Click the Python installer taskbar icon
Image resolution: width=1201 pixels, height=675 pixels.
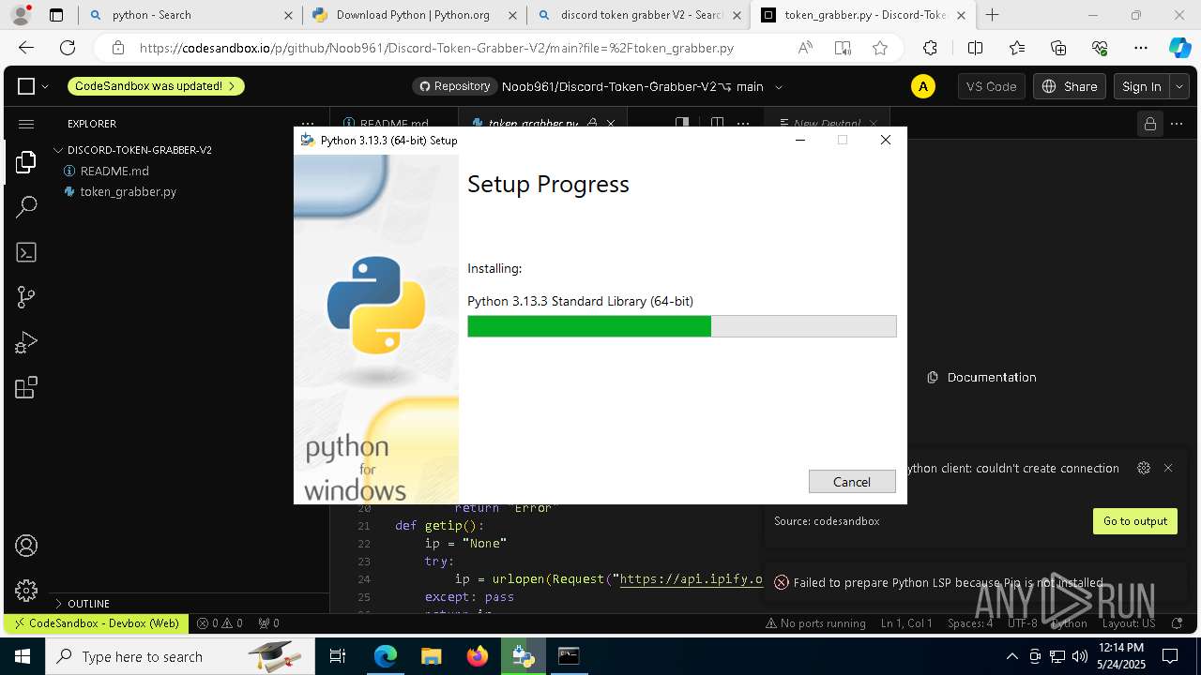(523, 656)
